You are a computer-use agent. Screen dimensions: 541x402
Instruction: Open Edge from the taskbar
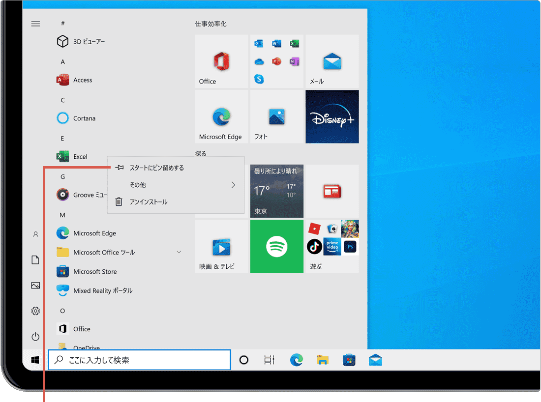click(x=297, y=360)
